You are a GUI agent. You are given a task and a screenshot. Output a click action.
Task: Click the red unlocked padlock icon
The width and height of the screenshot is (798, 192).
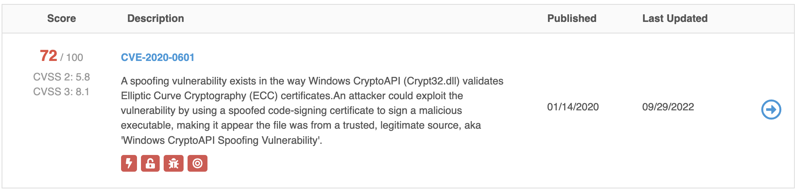pos(150,163)
